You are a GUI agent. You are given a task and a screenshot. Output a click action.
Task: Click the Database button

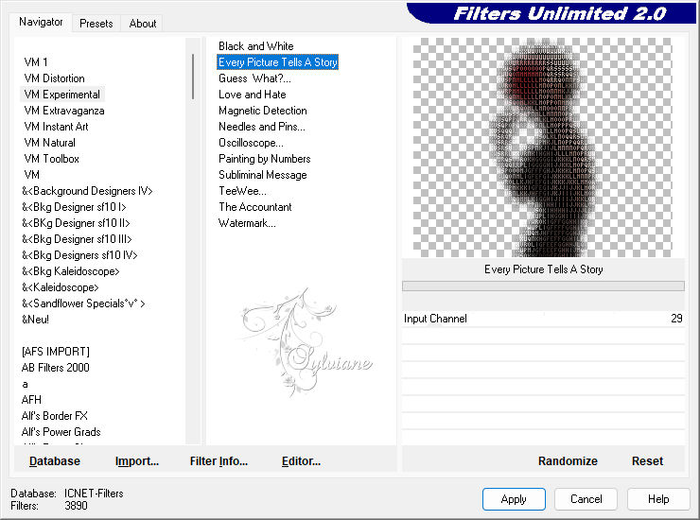[55, 461]
